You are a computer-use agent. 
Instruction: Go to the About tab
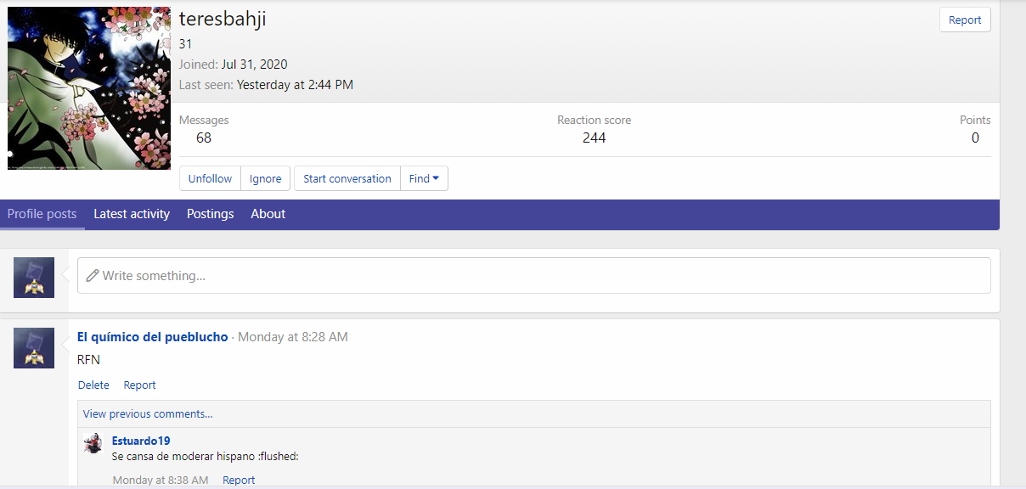pos(268,214)
